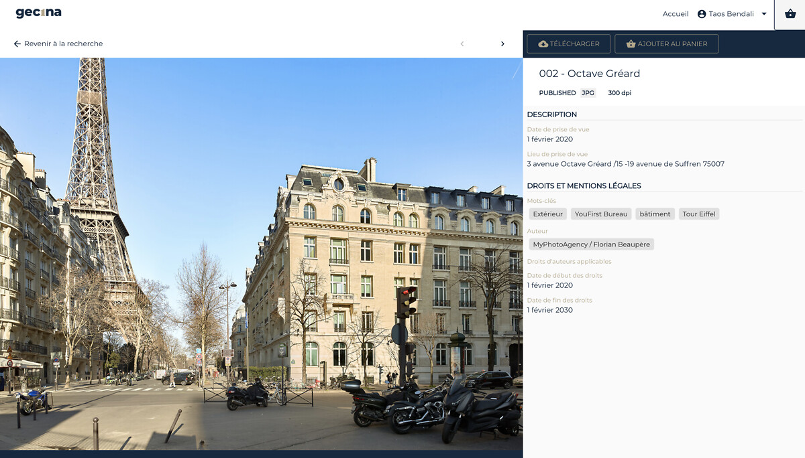Screen dimensions: 805x458
Task: Click the Mots-clés label
Action: tap(541, 201)
